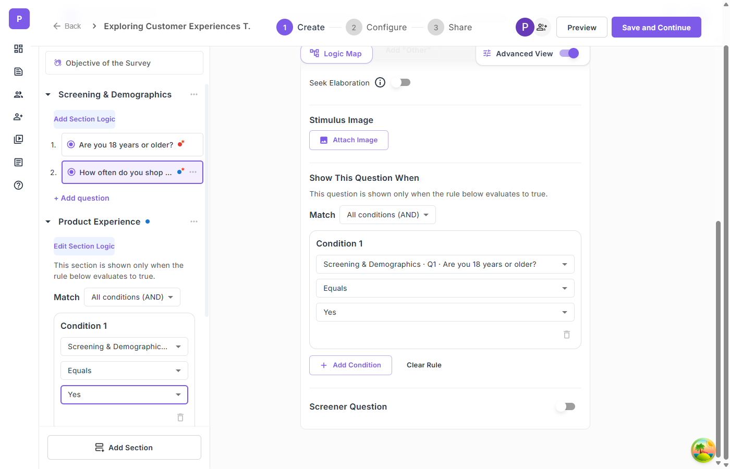730x469 pixels.
Task: Click the Seek Elaboration info icon
Action: point(380,83)
